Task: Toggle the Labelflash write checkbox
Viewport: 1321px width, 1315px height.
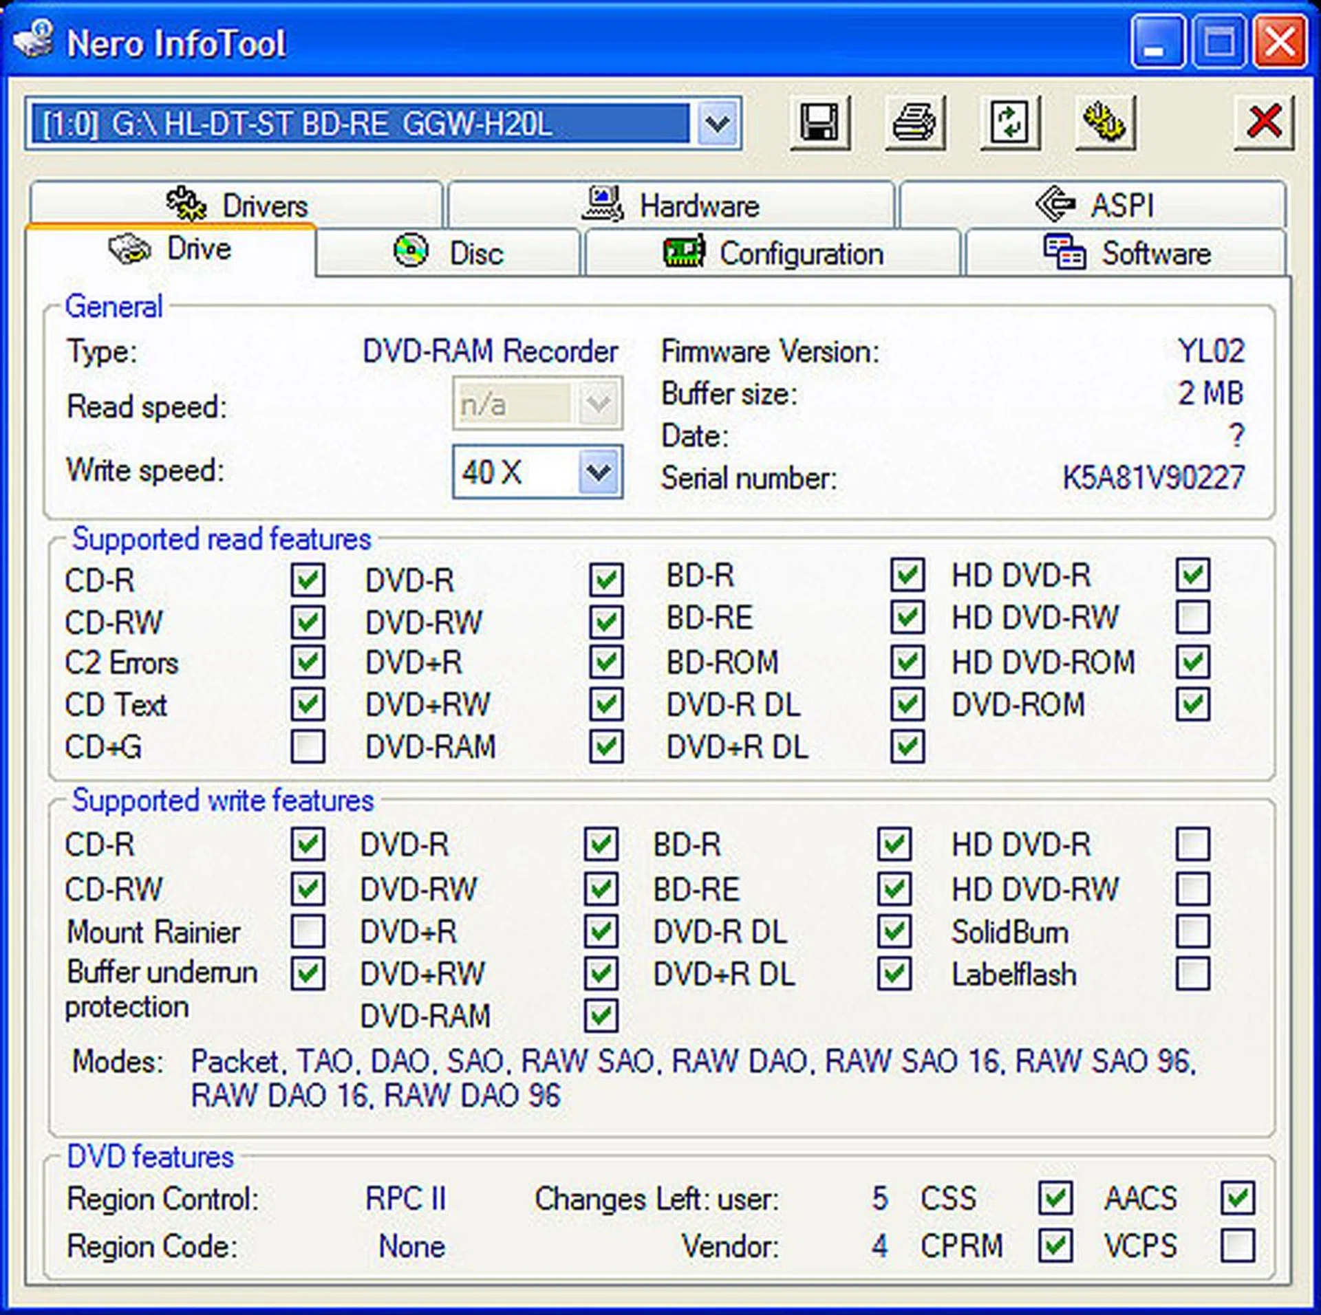Action: (1192, 974)
